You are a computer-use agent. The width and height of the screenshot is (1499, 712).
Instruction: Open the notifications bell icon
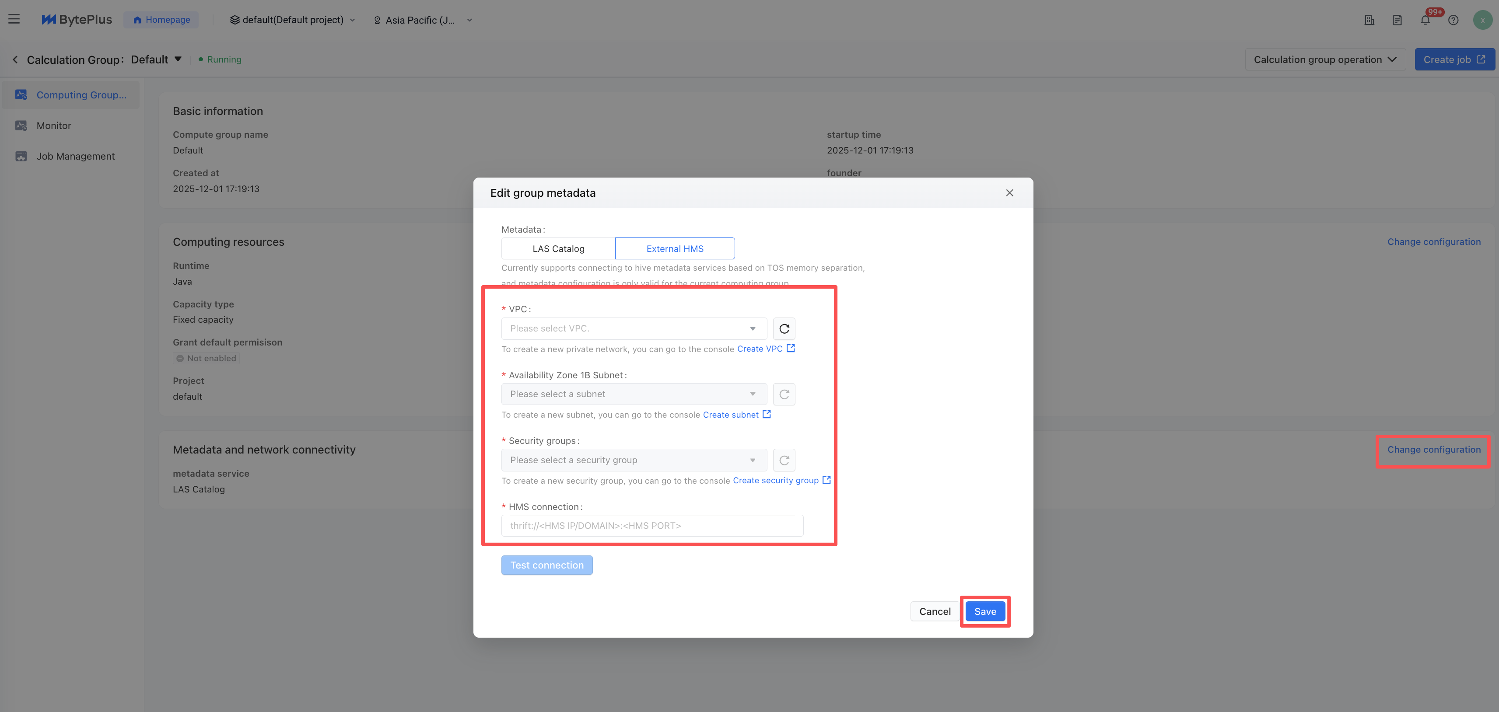tap(1425, 21)
